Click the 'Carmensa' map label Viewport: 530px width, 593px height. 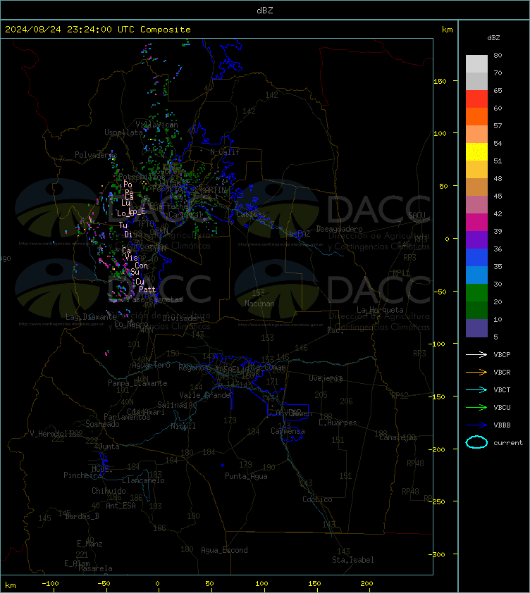[x=288, y=431]
